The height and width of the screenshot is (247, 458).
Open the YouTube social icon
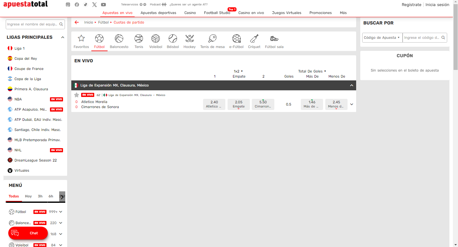[x=103, y=4]
